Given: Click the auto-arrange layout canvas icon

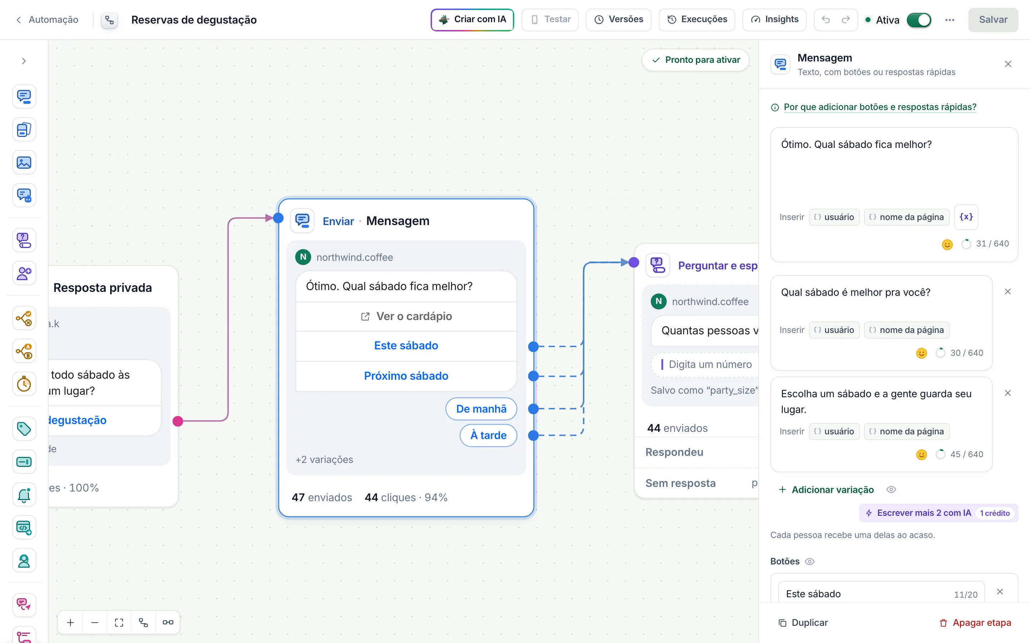Looking at the screenshot, I should pyautogui.click(x=143, y=622).
